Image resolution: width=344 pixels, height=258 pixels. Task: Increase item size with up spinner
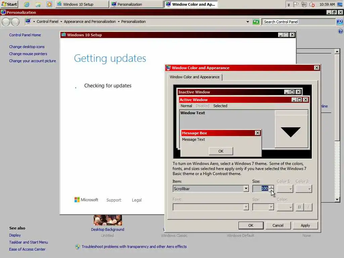point(271,187)
